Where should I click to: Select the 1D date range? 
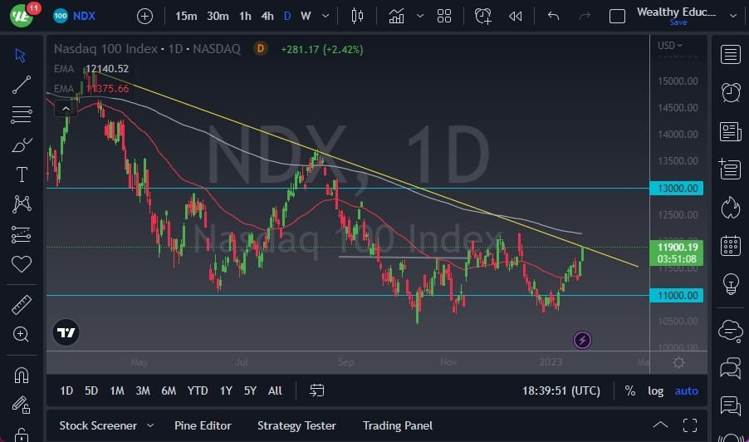[66, 390]
